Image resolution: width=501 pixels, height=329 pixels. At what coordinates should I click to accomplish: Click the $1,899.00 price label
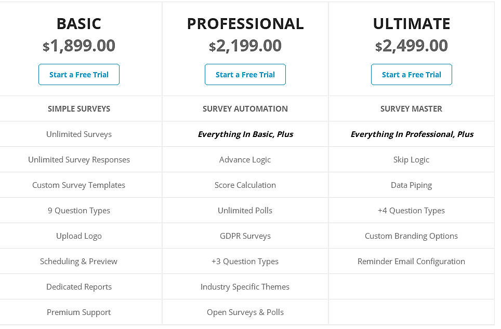click(x=78, y=46)
